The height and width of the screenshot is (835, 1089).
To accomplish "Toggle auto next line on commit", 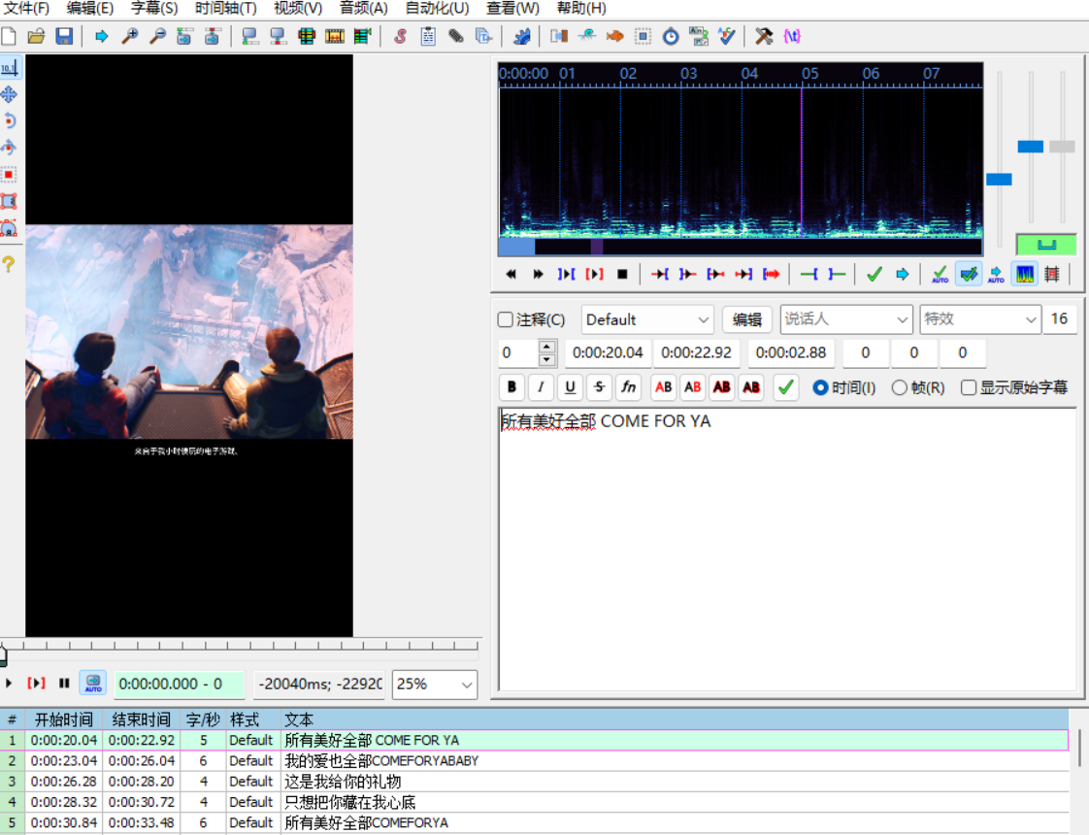I will pyautogui.click(x=968, y=275).
